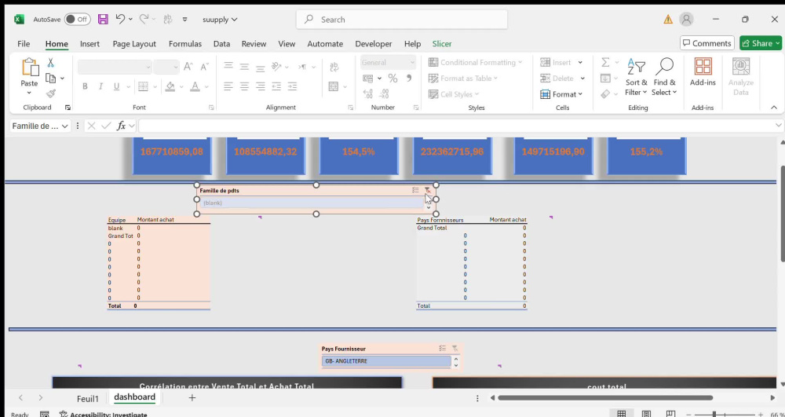Switch to the Insert tab

tap(89, 43)
